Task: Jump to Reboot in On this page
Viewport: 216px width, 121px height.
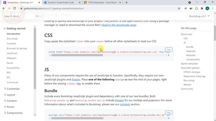Action: [187, 85]
